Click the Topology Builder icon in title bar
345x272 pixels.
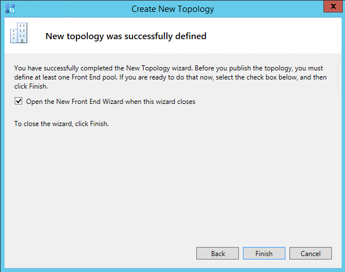tap(10, 9)
